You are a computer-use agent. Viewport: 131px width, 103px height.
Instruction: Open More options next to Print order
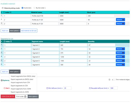tap(33, 96)
